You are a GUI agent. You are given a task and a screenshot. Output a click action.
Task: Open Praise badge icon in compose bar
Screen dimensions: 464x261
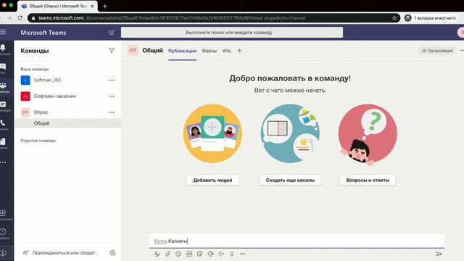232,254
